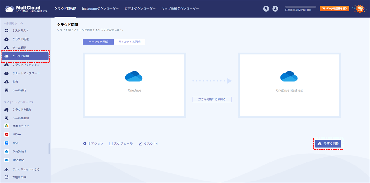Click the Affiliate (アフィリエイトになる) people icon
The width and height of the screenshot is (370, 183).
6,169
